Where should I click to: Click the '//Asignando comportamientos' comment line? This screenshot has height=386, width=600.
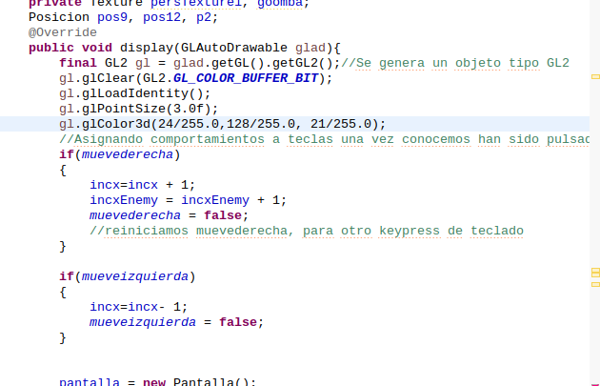(x=324, y=139)
